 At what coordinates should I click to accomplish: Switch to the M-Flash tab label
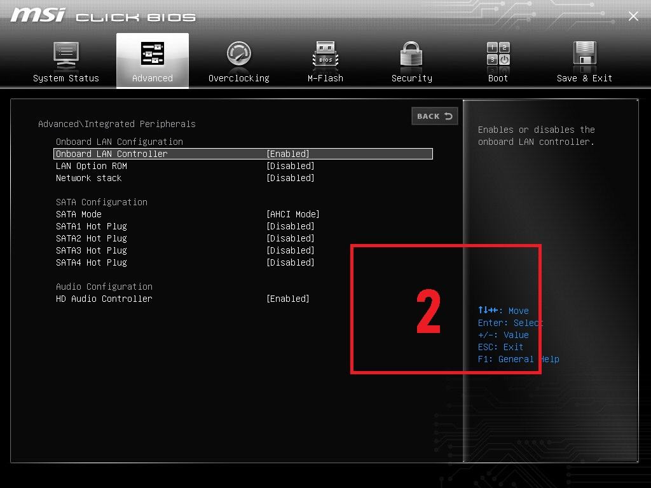click(x=325, y=78)
